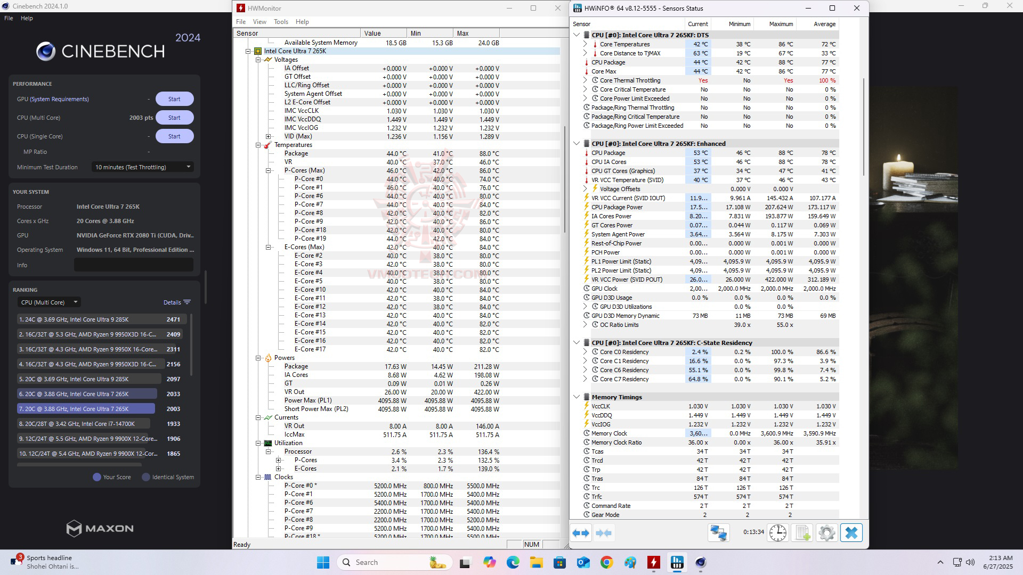The width and height of the screenshot is (1023, 575).
Task: Open HWiNFO remote network monitoring icon
Action: [718, 533]
